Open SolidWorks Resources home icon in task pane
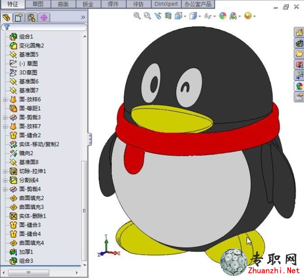The image size is (304, 278). [x=299, y=32]
